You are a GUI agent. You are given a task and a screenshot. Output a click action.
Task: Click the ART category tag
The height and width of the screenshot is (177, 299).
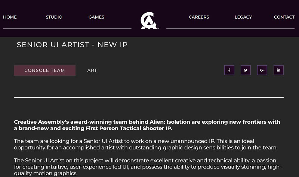click(92, 70)
